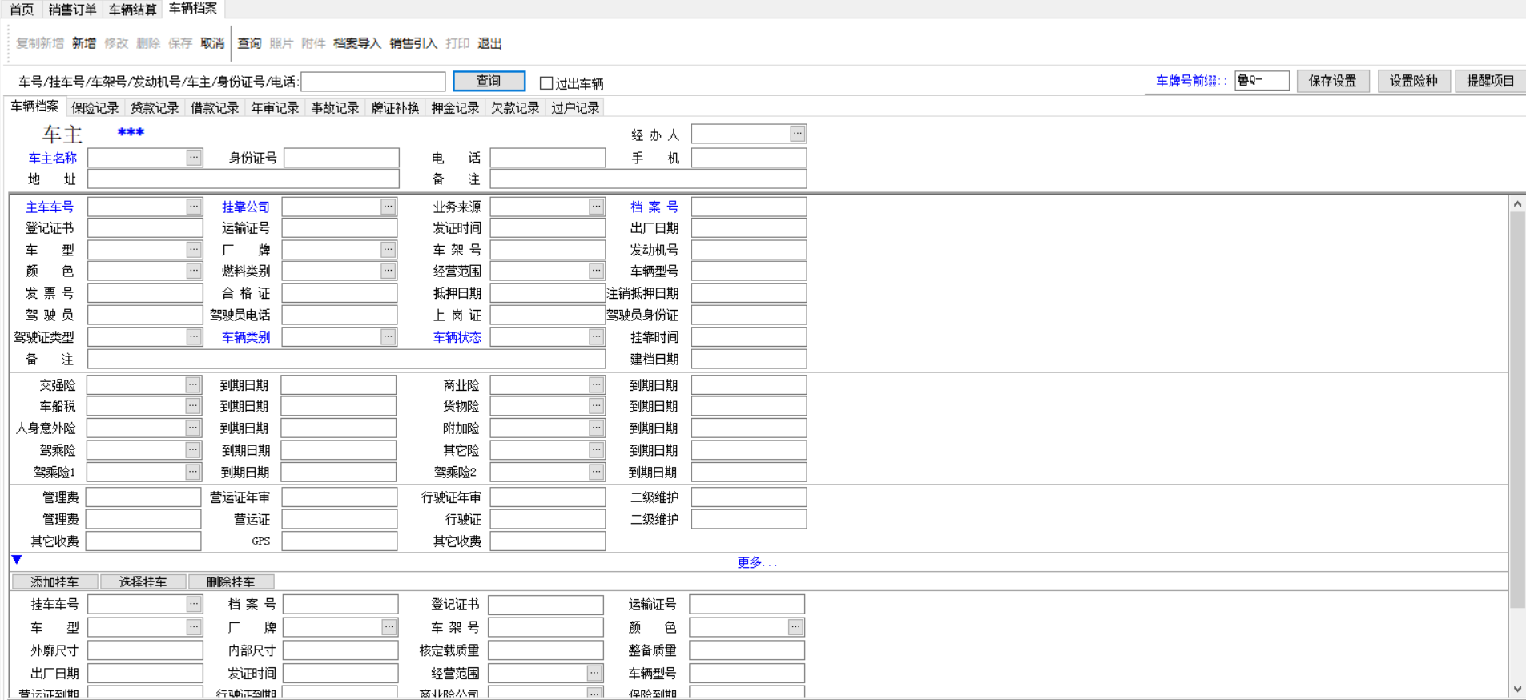Viewport: 1526px width, 700px height.
Task: Collapse section with the blue triangle arrow
Action: [17, 560]
